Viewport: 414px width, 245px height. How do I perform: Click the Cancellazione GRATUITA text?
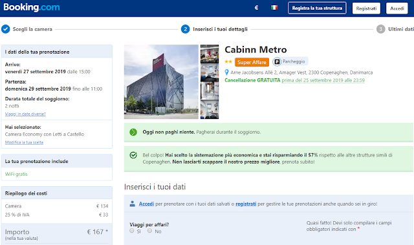pos(252,80)
